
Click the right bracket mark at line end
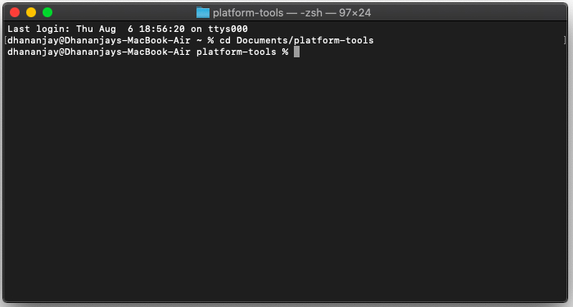point(565,40)
